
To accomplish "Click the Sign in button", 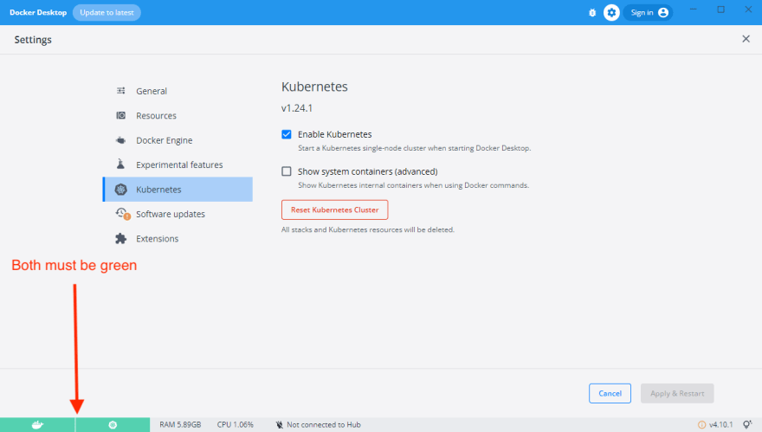I will [648, 13].
